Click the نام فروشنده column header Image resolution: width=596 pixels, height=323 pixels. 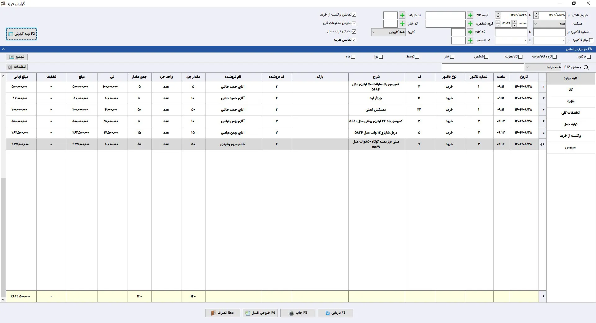(233, 77)
